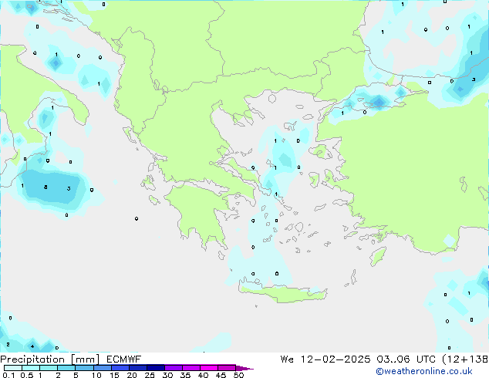Click the "0.1" legend tick label

point(9,375)
